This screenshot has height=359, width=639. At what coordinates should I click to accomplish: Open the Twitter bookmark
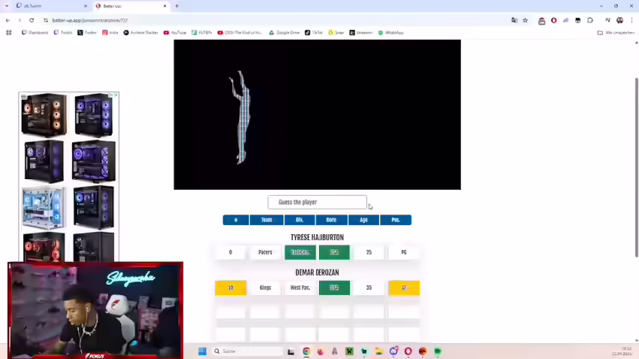click(87, 33)
